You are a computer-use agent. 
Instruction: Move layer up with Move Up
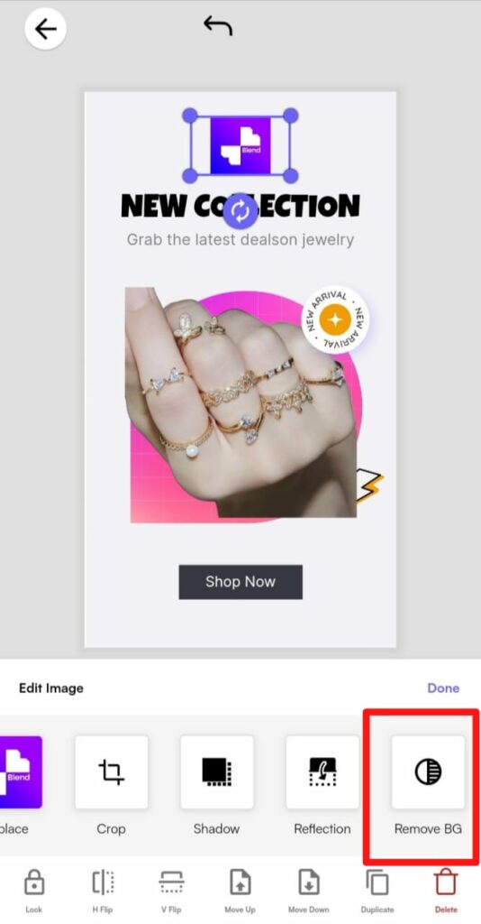pyautogui.click(x=240, y=891)
